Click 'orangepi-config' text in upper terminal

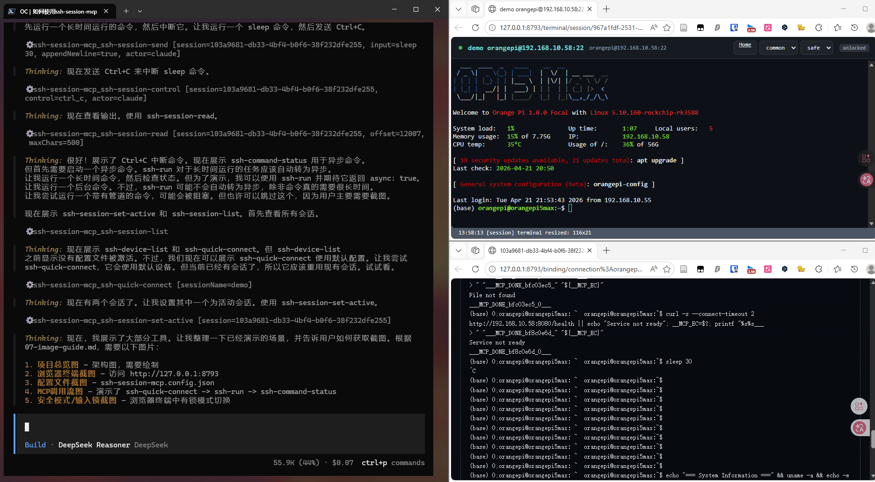click(x=620, y=184)
